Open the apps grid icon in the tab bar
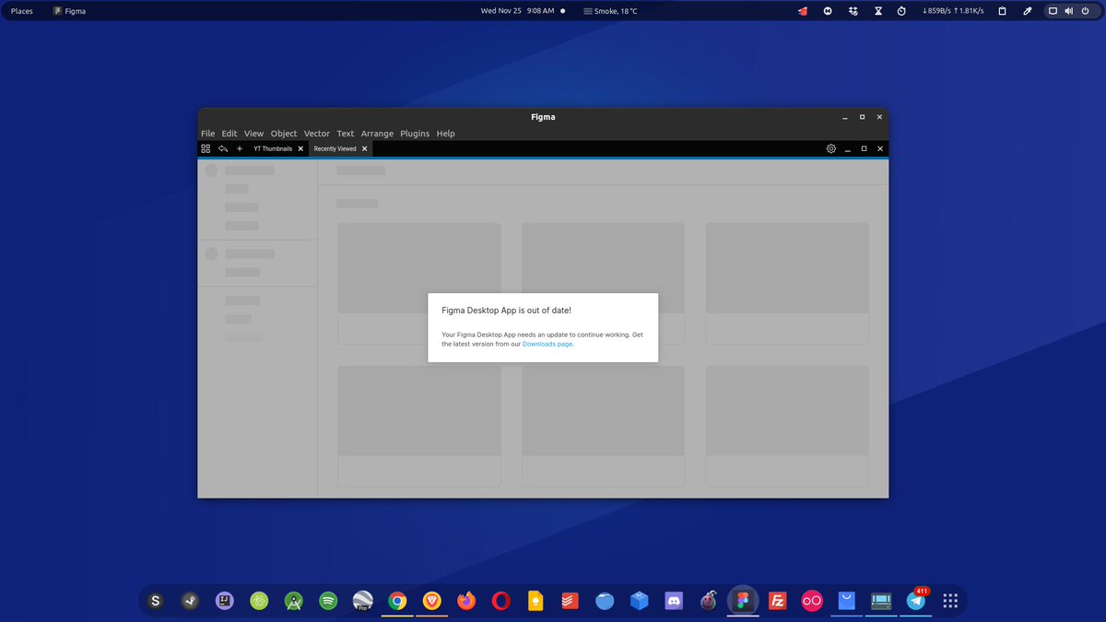 (x=205, y=148)
